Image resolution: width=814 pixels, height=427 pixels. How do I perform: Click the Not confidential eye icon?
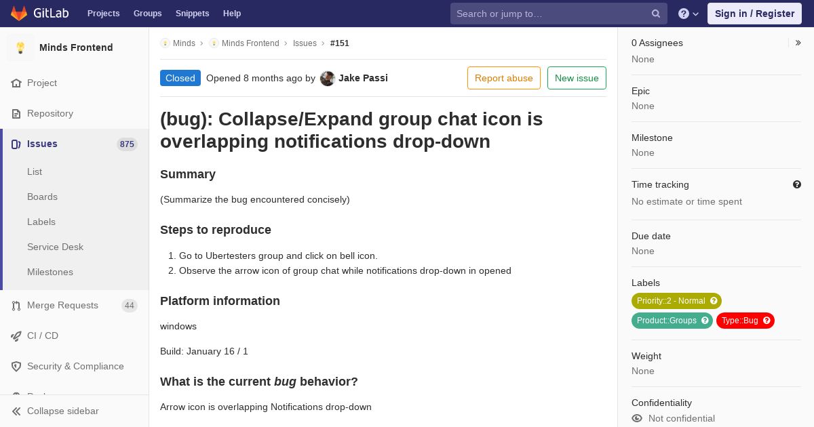coord(636,418)
